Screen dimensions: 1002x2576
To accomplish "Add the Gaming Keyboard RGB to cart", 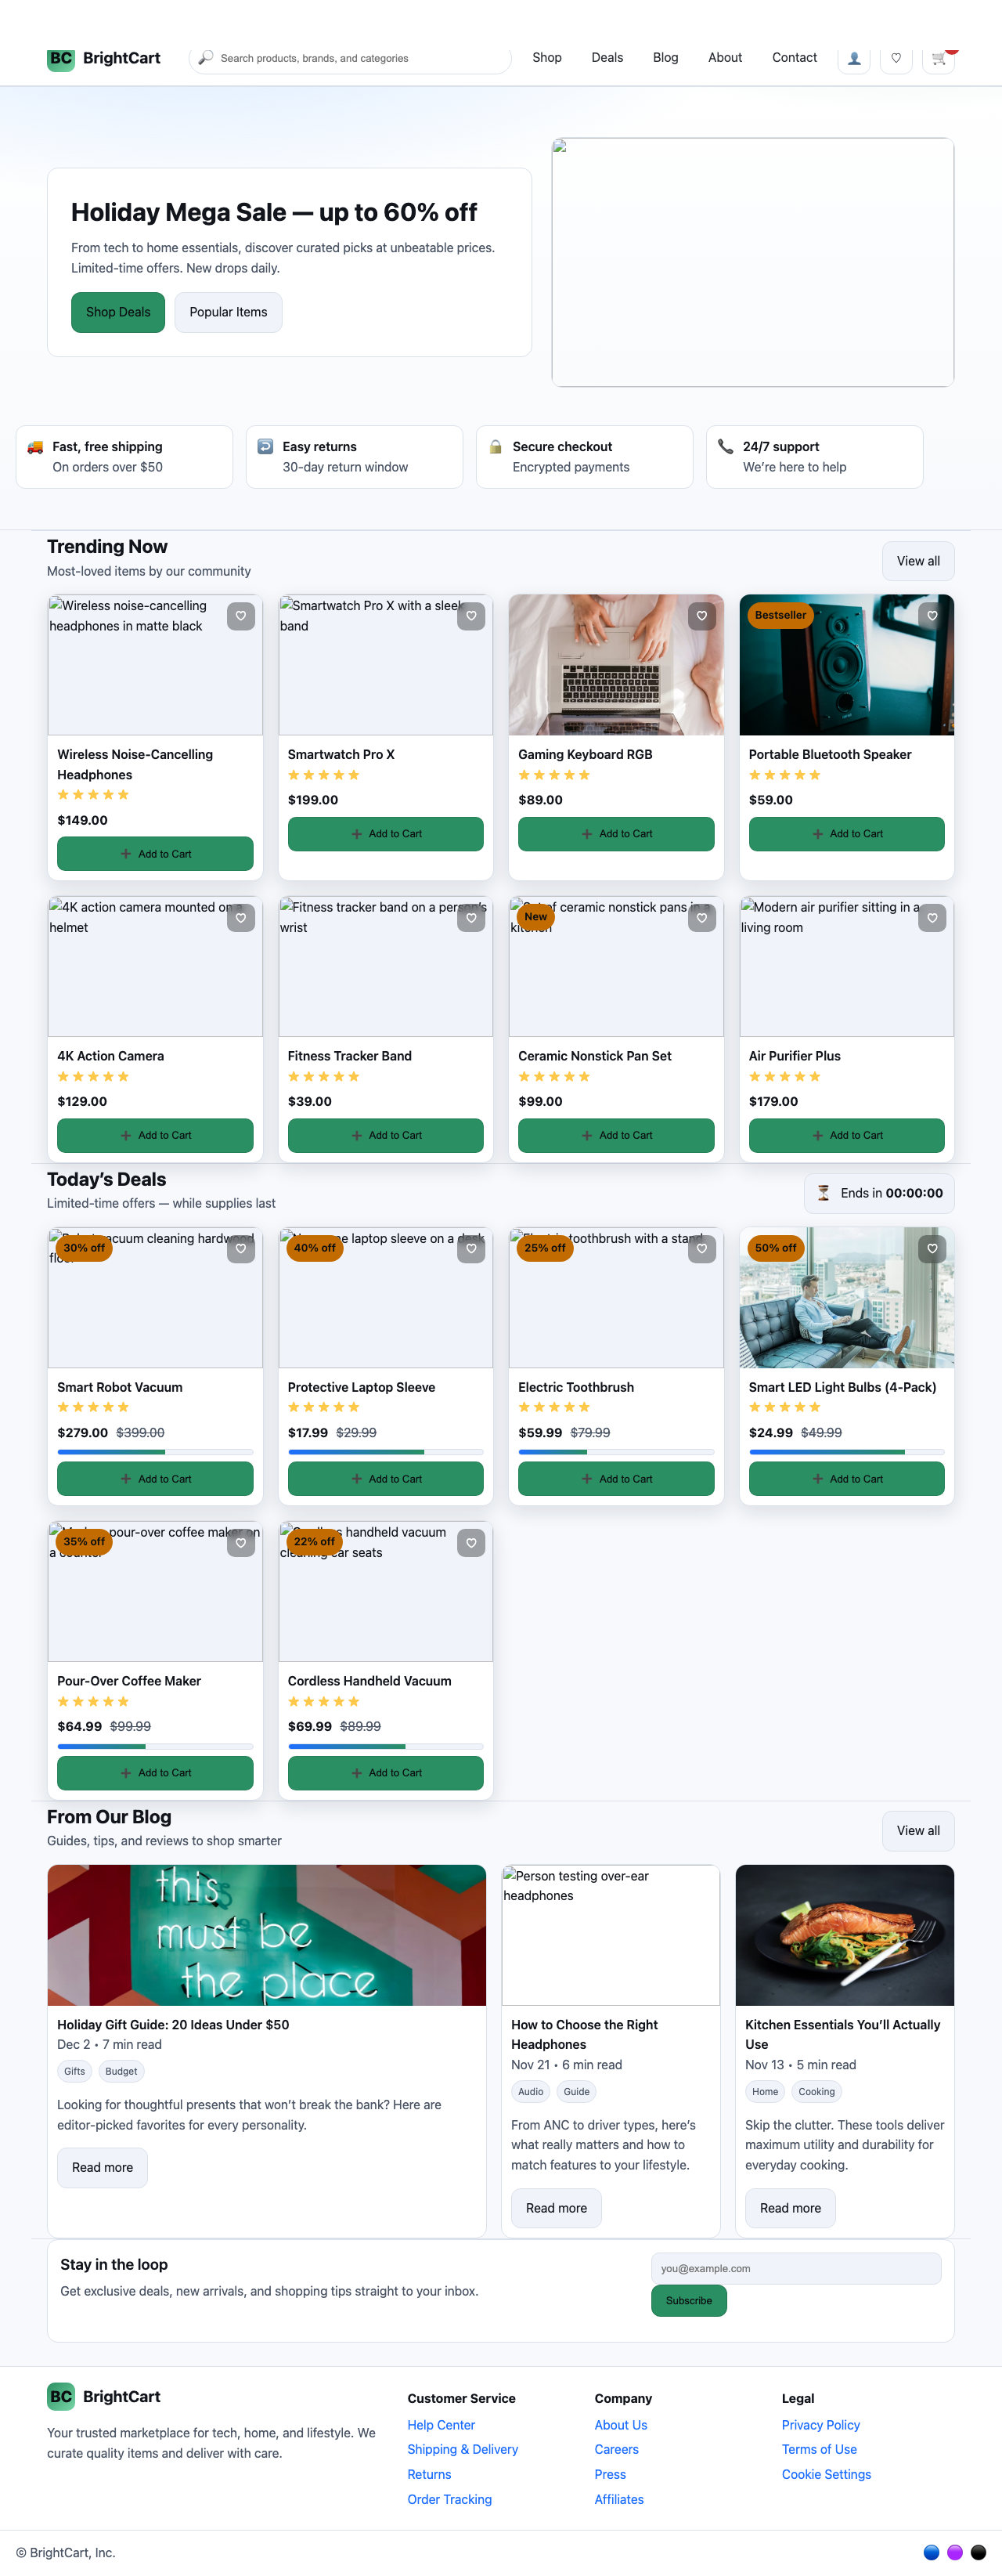I will (x=615, y=834).
